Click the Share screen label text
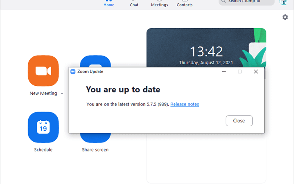The image size is (294, 184). pos(95,150)
